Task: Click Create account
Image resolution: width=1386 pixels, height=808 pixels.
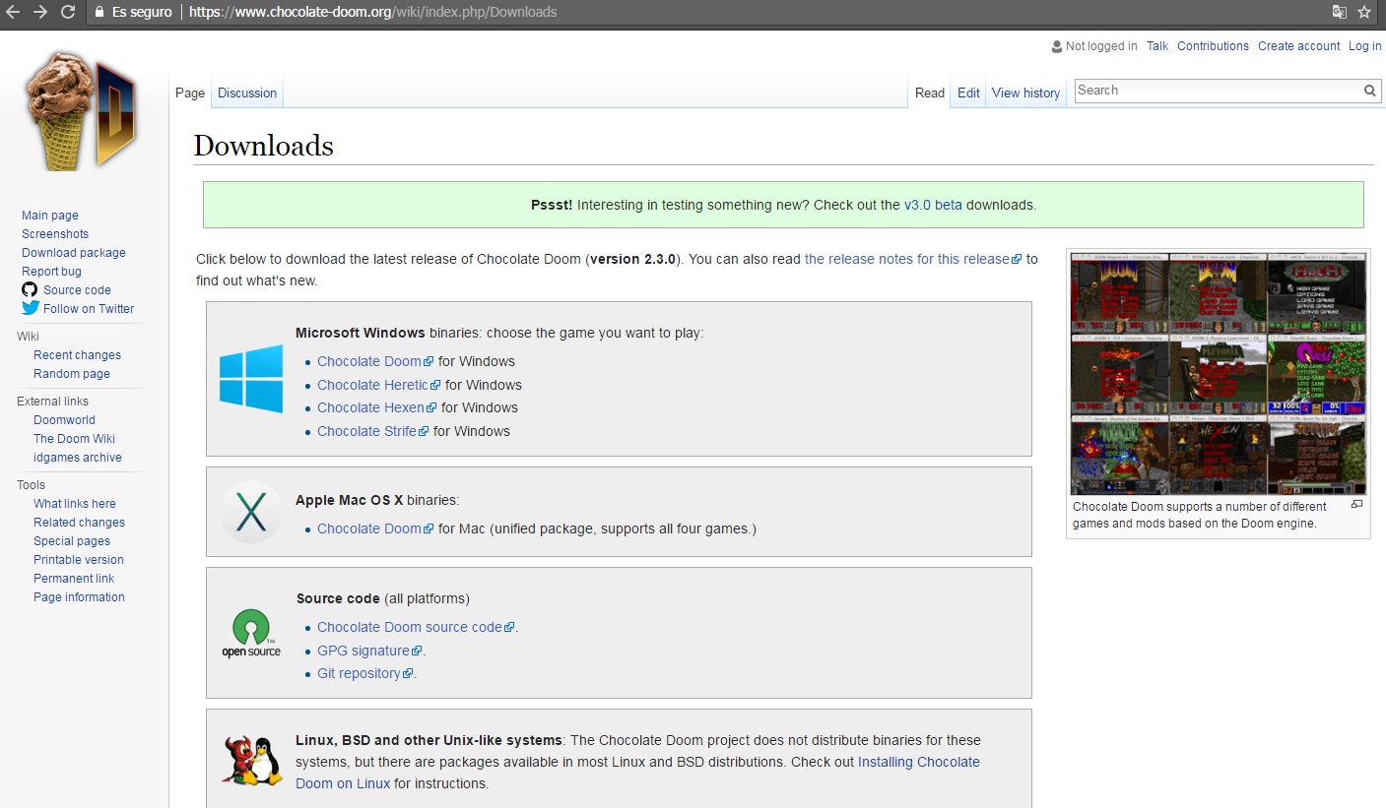Action: click(x=1298, y=46)
